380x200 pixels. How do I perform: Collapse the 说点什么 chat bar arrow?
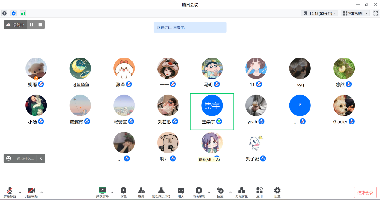(x=41, y=158)
